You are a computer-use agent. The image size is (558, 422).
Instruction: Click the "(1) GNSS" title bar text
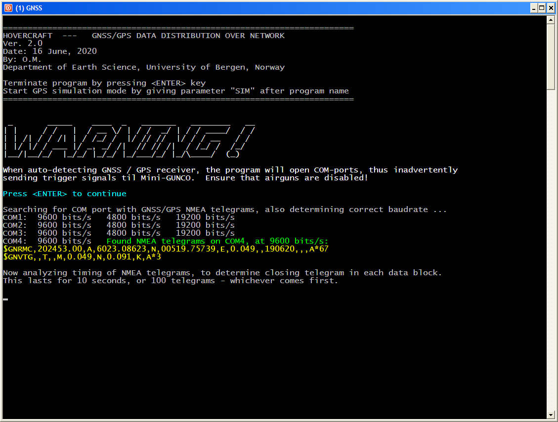(29, 7)
